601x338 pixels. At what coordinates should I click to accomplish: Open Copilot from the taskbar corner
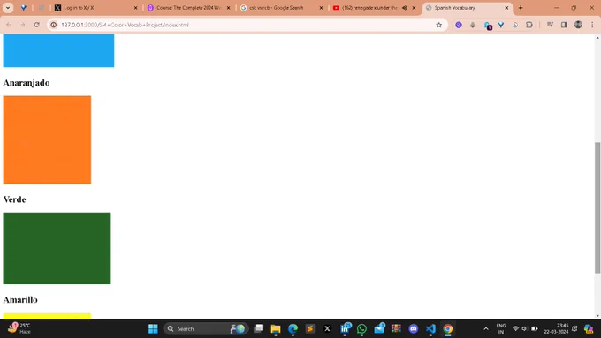(x=589, y=328)
